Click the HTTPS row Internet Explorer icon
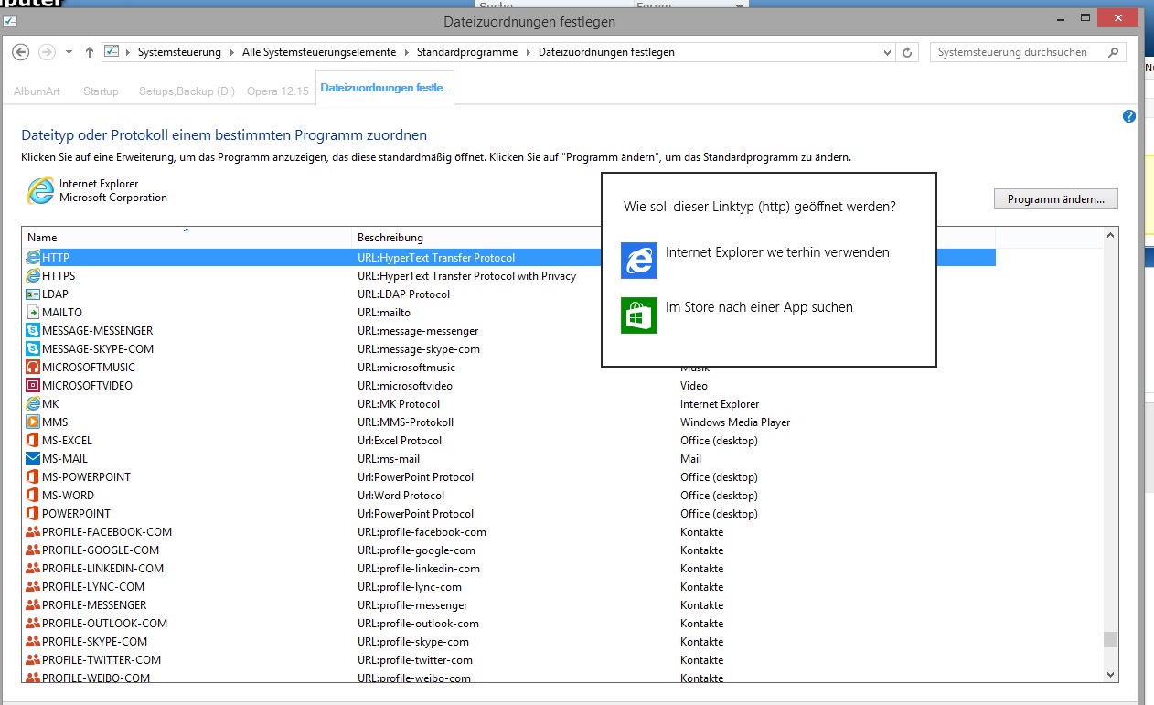1154x705 pixels. [33, 276]
